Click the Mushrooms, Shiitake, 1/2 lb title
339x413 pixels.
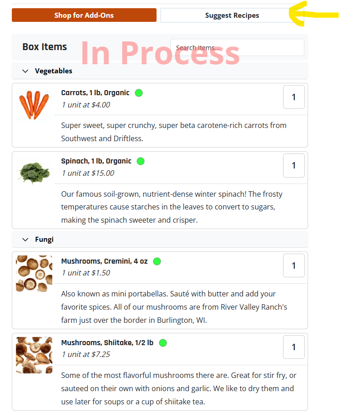107,343
